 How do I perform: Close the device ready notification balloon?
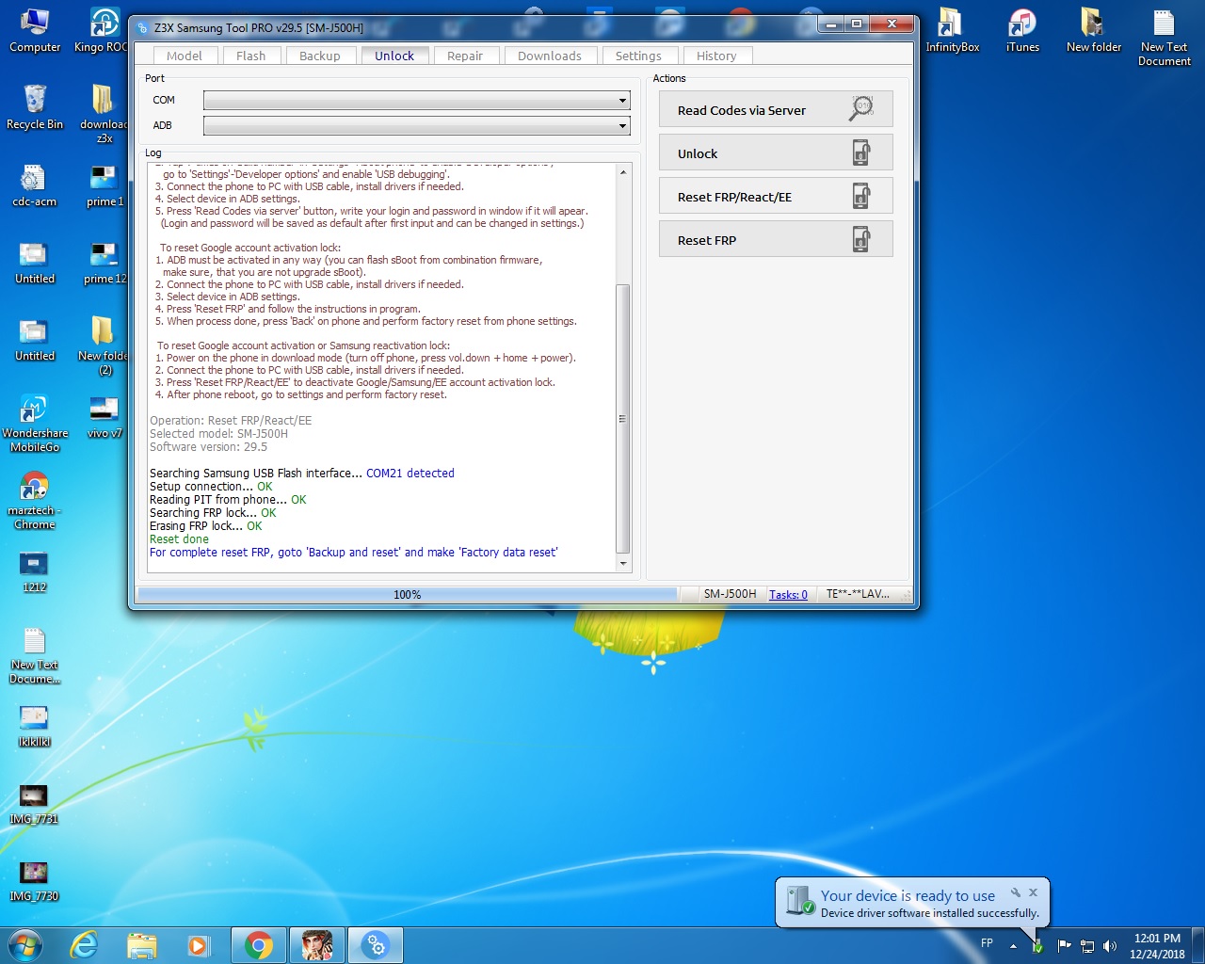[1033, 892]
